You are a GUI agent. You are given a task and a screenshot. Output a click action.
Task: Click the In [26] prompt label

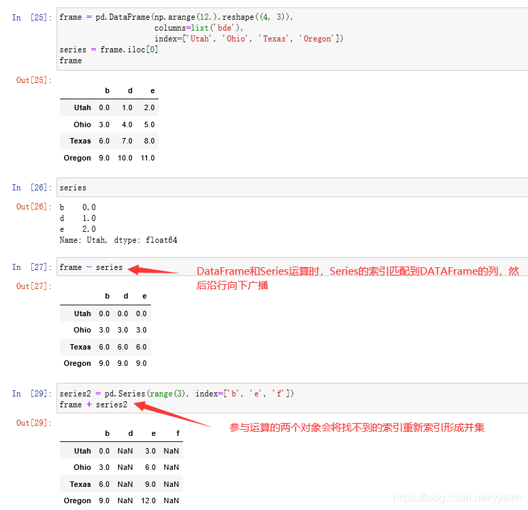32,188
